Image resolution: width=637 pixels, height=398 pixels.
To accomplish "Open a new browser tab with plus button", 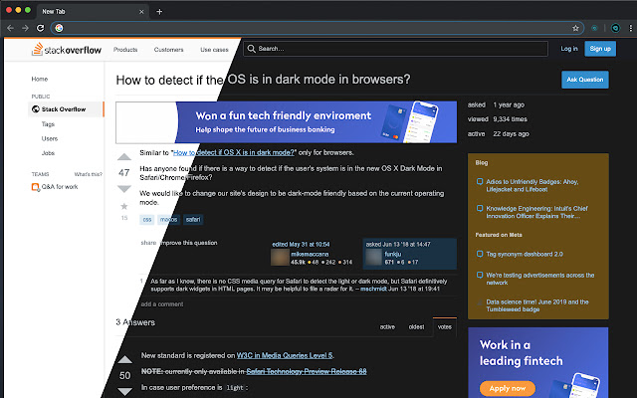I will (x=160, y=10).
